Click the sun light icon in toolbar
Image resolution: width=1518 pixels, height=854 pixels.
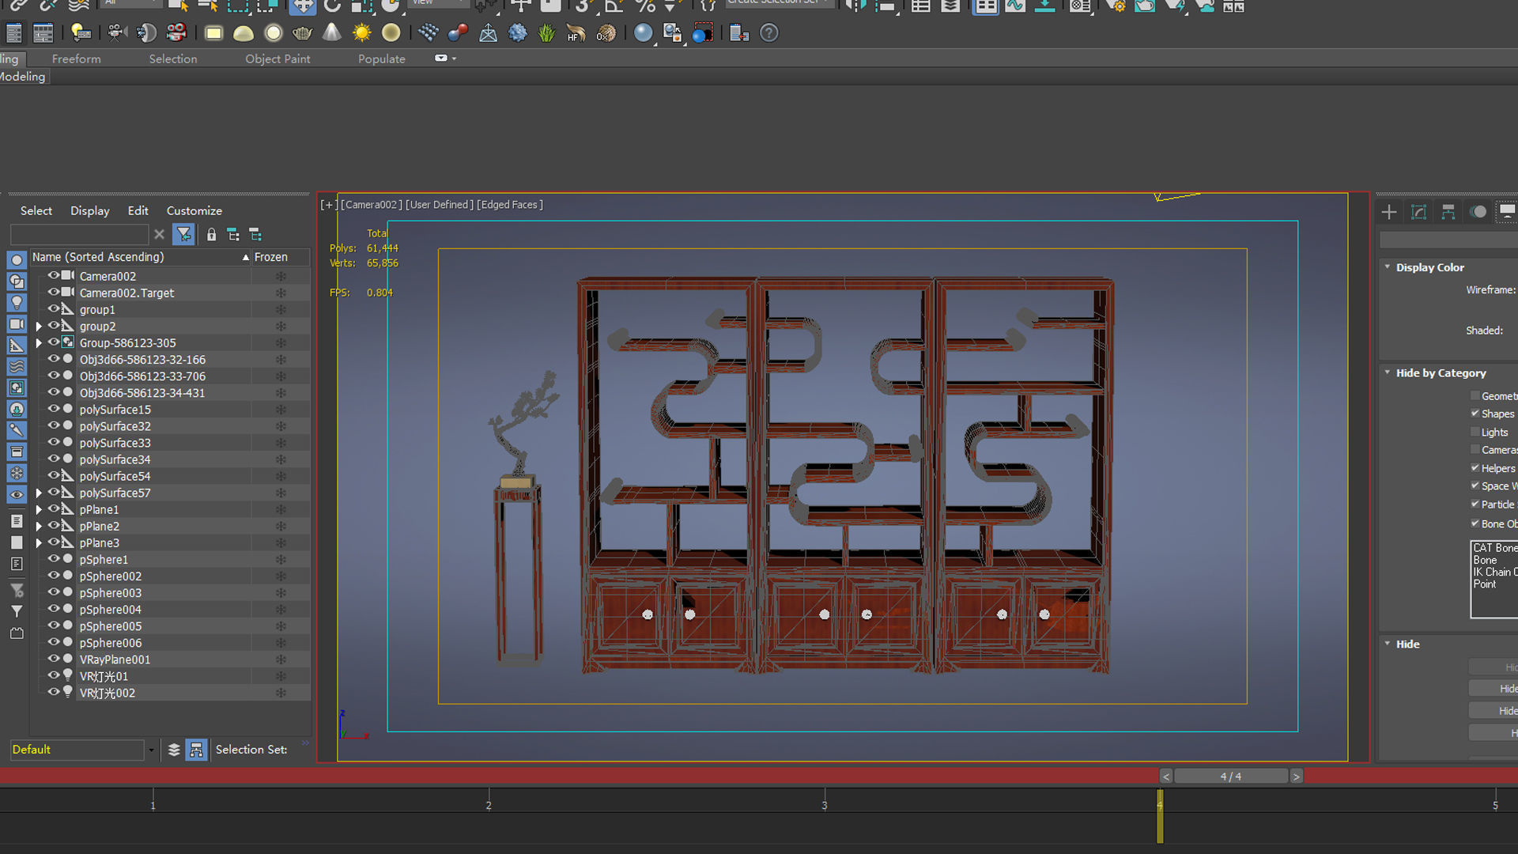point(362,33)
